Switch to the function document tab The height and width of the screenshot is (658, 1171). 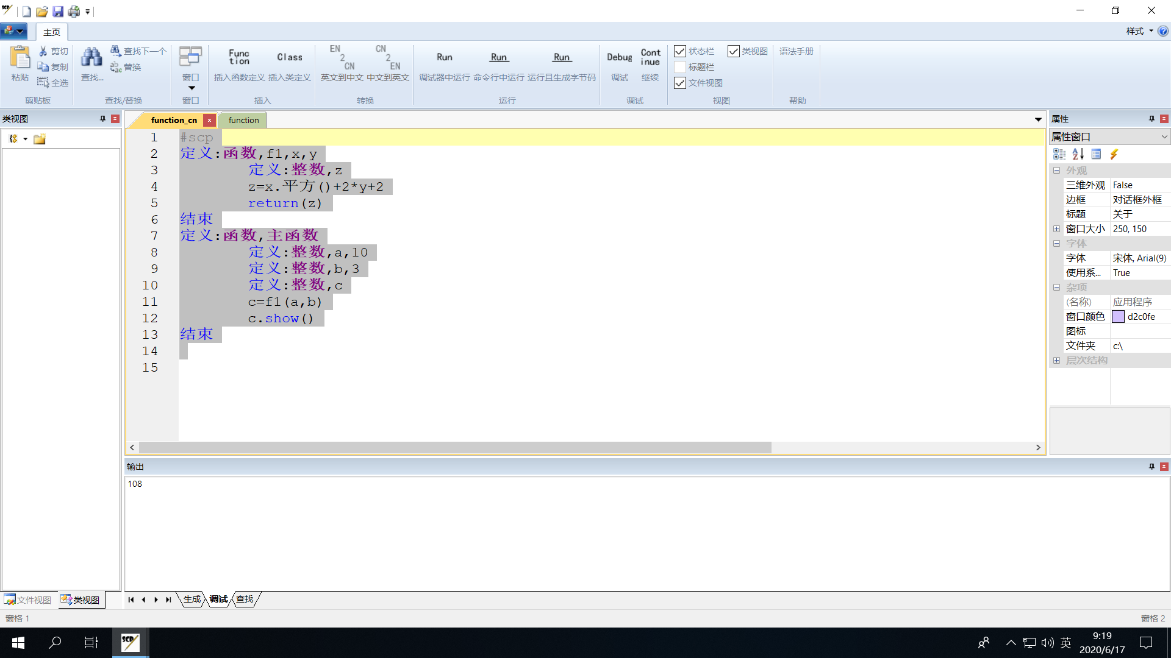tap(243, 120)
